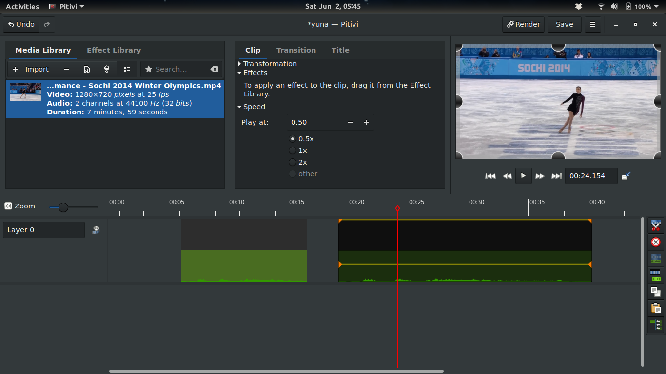The width and height of the screenshot is (666, 374).
Task: Delete selected clip with red X icon
Action: [656, 242]
